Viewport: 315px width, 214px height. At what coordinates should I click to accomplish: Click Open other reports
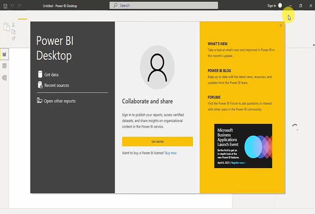pos(60,101)
